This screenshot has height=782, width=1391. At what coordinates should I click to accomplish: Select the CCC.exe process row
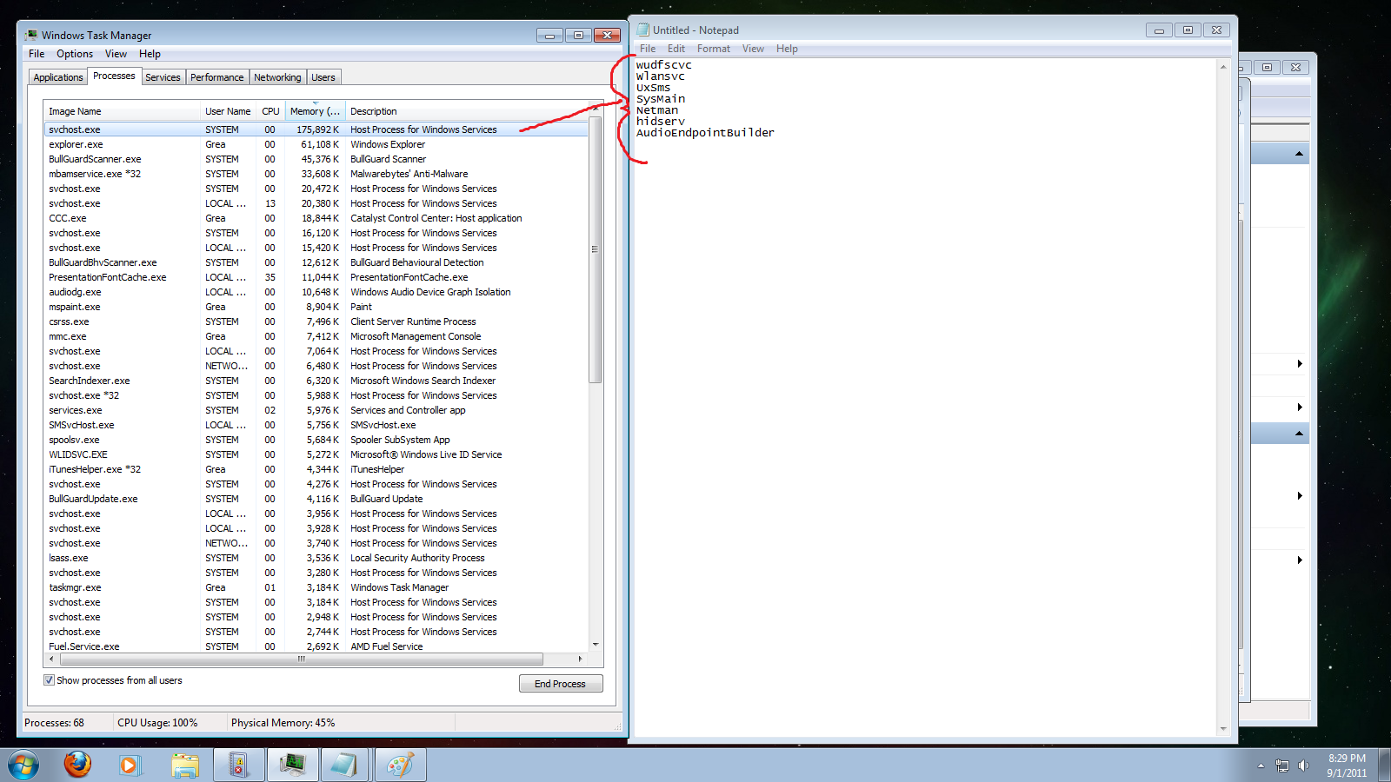click(316, 218)
